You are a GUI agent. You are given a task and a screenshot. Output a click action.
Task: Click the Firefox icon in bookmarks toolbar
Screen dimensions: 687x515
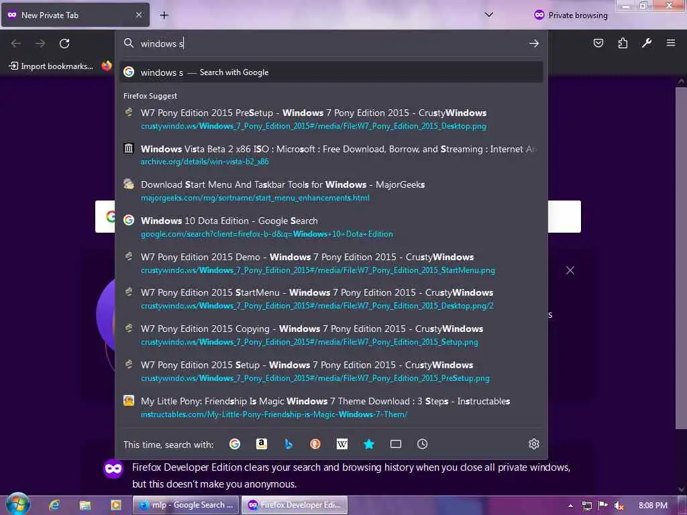point(107,66)
